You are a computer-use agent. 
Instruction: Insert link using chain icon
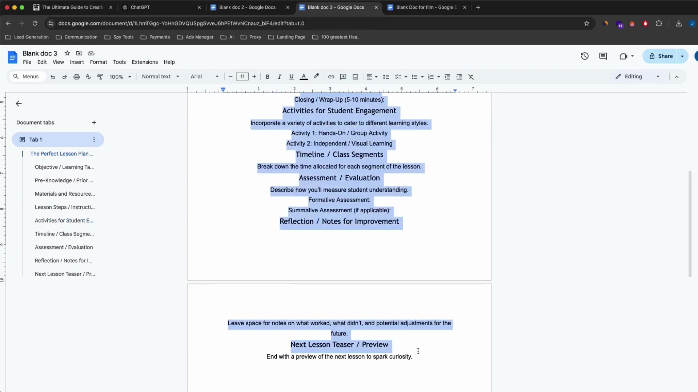point(331,77)
